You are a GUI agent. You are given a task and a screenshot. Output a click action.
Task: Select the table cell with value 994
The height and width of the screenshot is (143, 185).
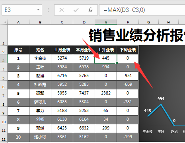(106, 67)
